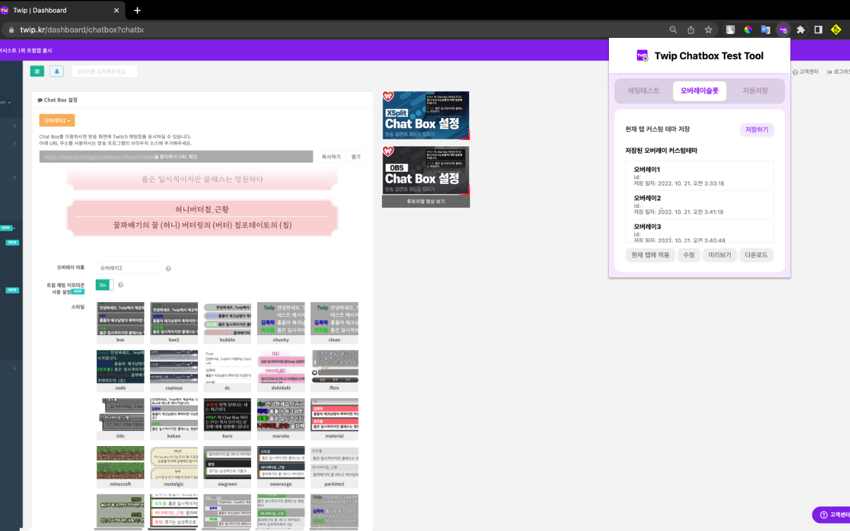The height and width of the screenshot is (531, 850).
Task: Click the 수정 edit button
Action: [x=688, y=255]
